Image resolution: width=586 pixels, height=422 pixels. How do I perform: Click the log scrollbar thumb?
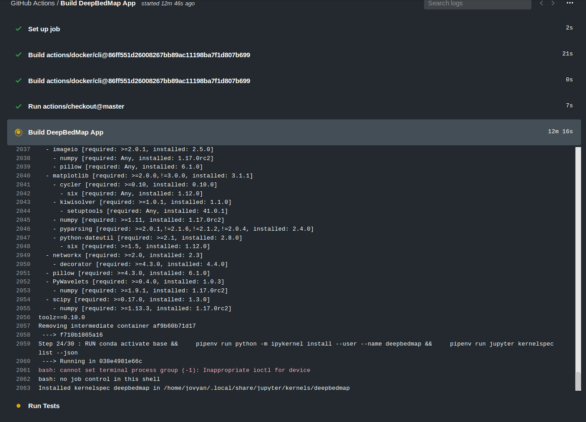[578, 381]
